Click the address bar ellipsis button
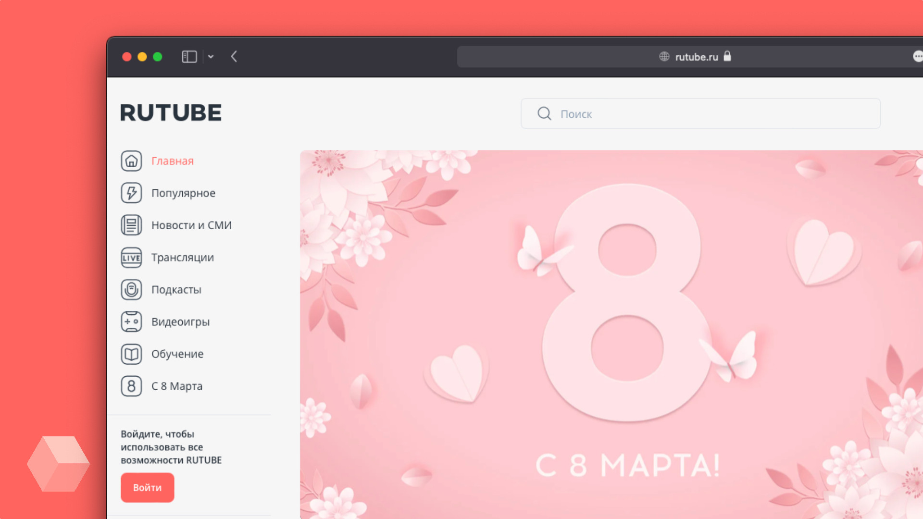923x519 pixels. pos(918,57)
